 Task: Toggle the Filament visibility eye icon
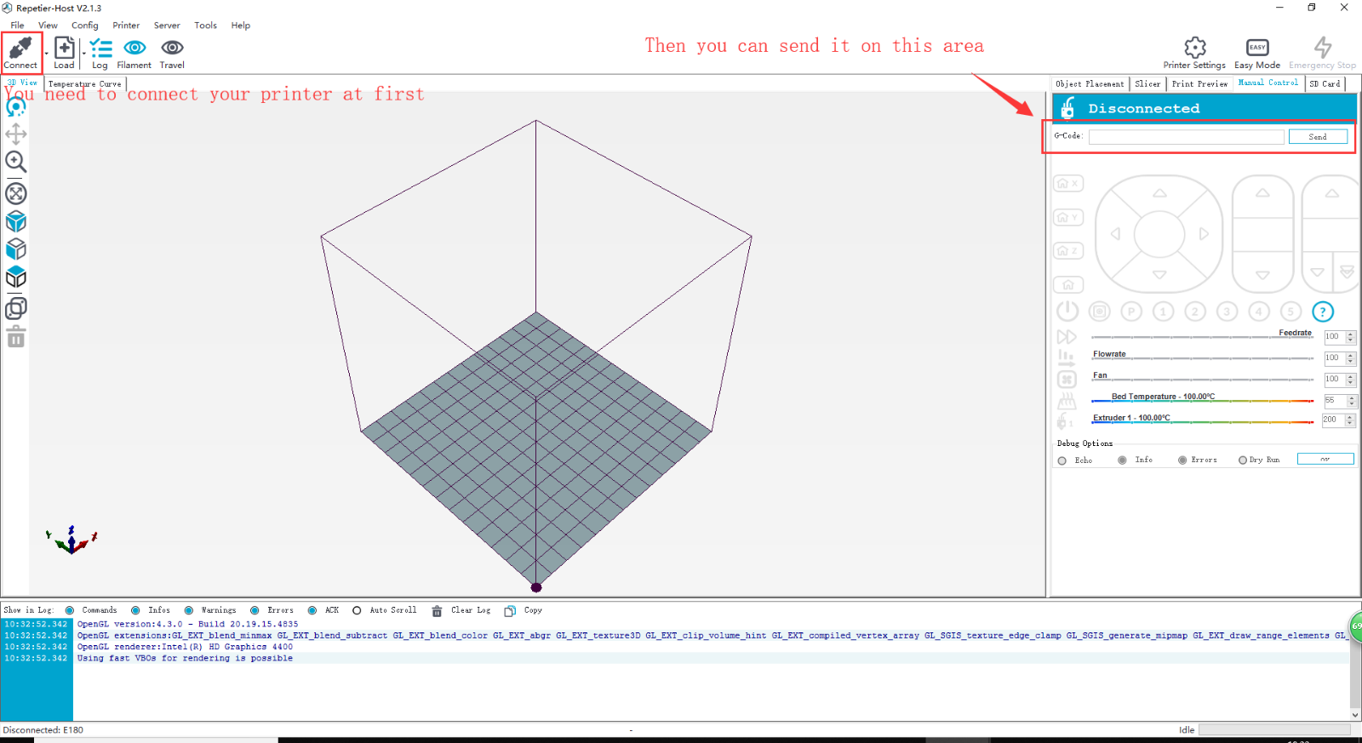point(134,48)
